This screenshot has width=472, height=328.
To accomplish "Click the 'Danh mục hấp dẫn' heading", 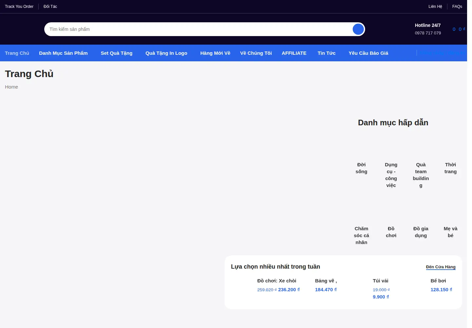I will click(393, 123).
